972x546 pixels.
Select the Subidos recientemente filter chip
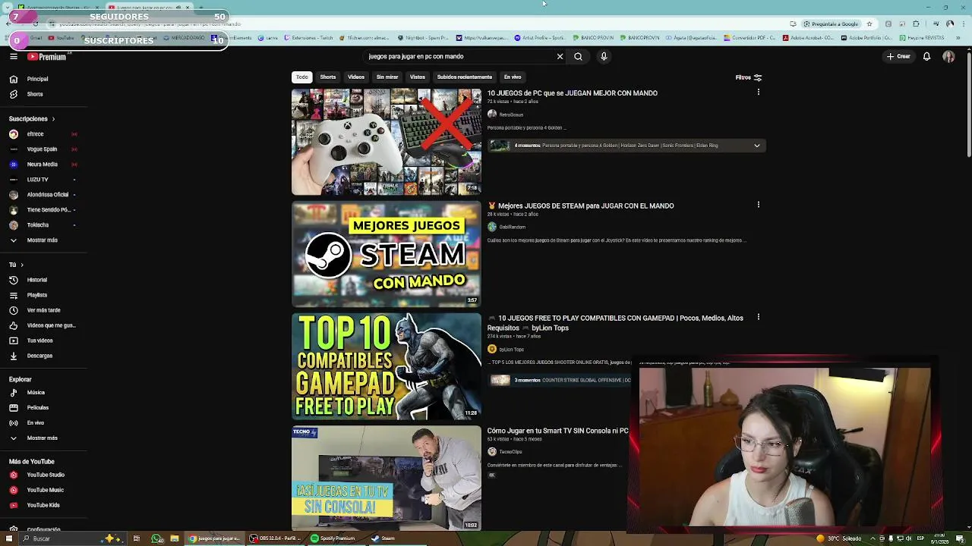(x=465, y=77)
